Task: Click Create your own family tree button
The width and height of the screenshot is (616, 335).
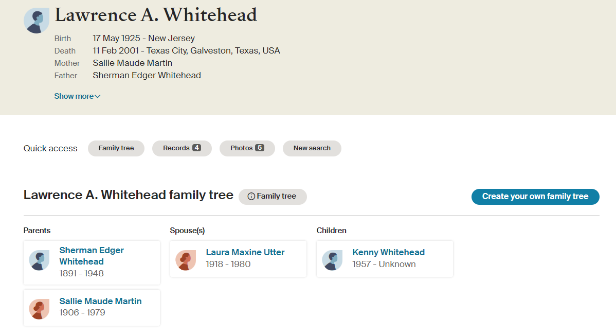Action: [535, 197]
